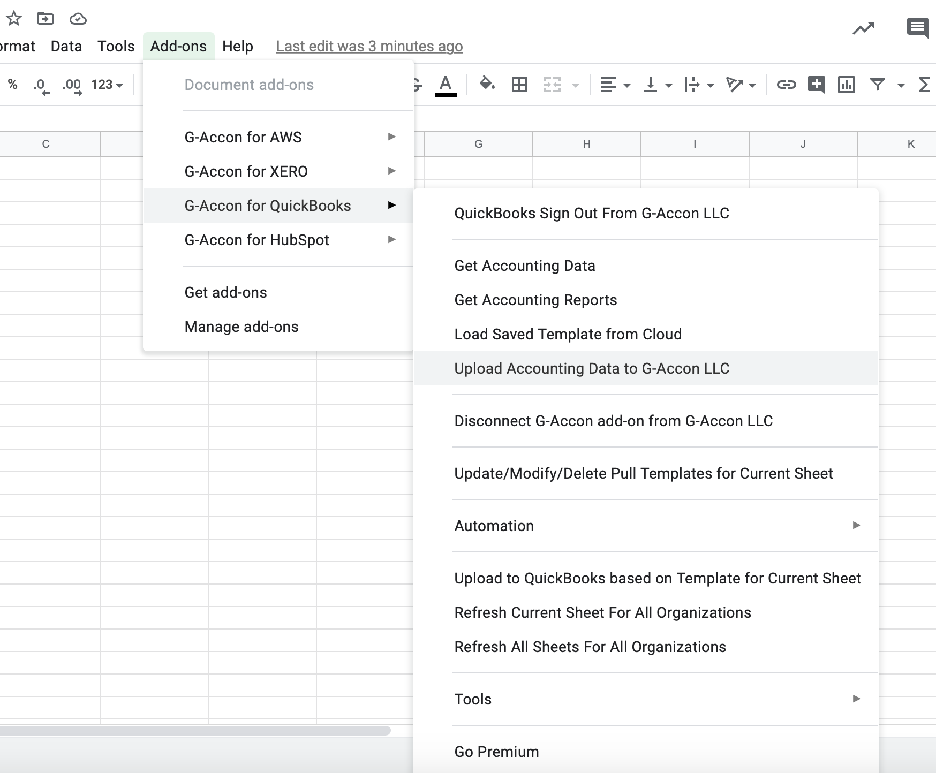Select G-Accon for QuickBooks entry
This screenshot has width=936, height=773.
tap(278, 206)
